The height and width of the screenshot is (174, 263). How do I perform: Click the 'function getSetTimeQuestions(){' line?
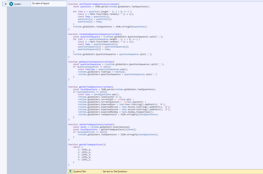pyautogui.click(x=87, y=144)
